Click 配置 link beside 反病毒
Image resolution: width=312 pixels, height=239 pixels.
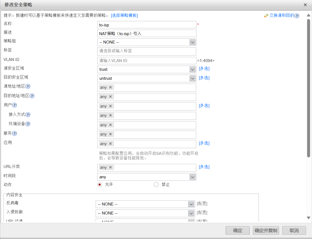click(202, 204)
